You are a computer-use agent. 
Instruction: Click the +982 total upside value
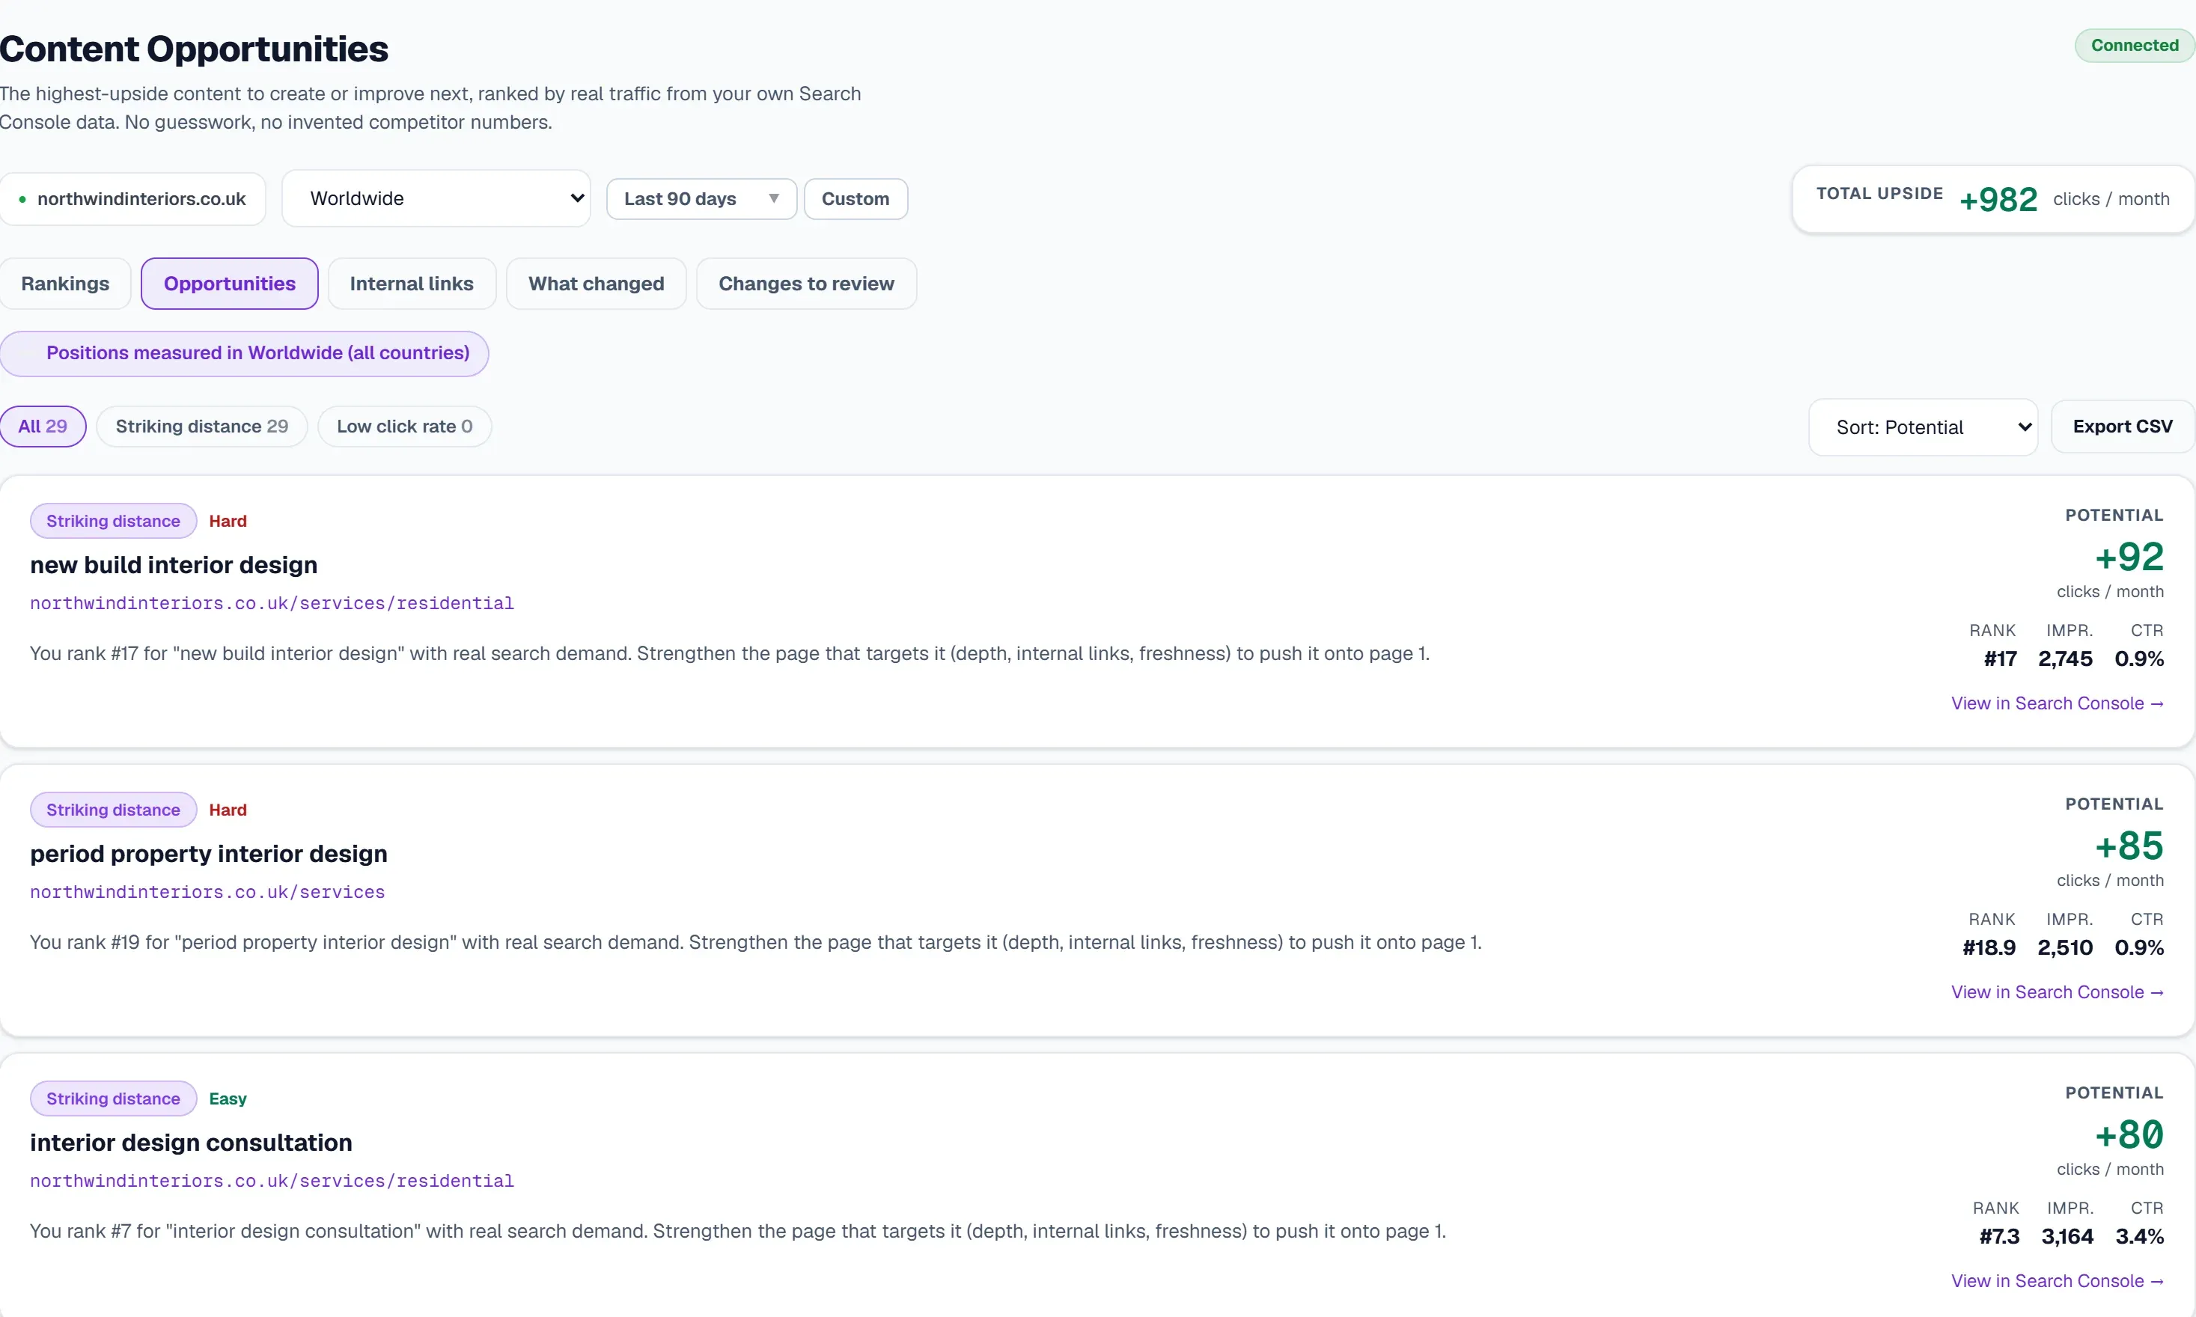tap(1998, 200)
